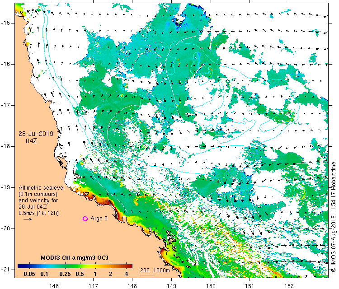Click the '-16' latitude axis label

(x=5, y=64)
